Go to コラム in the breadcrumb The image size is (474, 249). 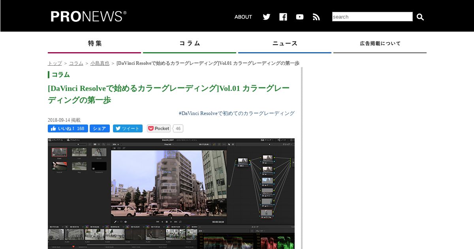(76, 63)
